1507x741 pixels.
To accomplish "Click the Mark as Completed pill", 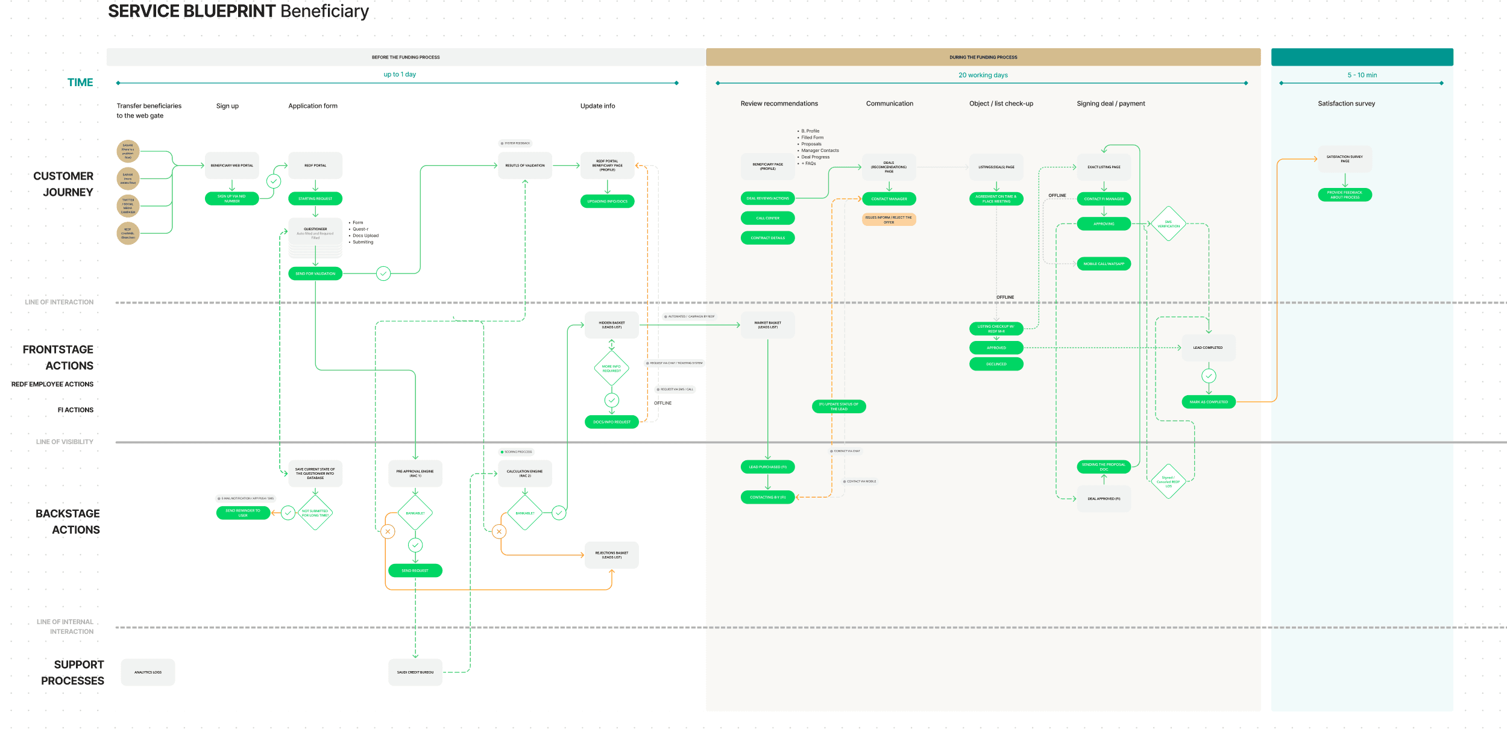I will tap(1209, 402).
